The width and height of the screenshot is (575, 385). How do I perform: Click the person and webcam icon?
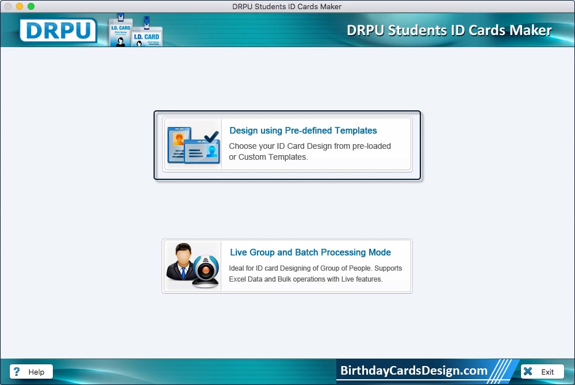tap(193, 265)
